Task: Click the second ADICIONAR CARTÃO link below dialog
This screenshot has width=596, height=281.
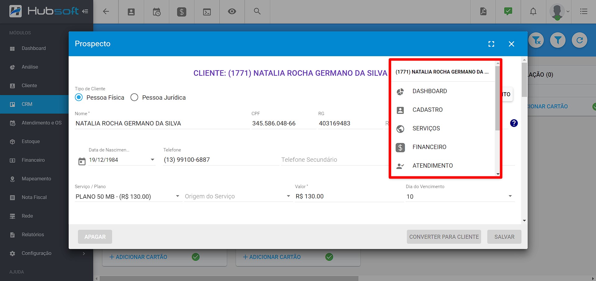Action: (272, 257)
